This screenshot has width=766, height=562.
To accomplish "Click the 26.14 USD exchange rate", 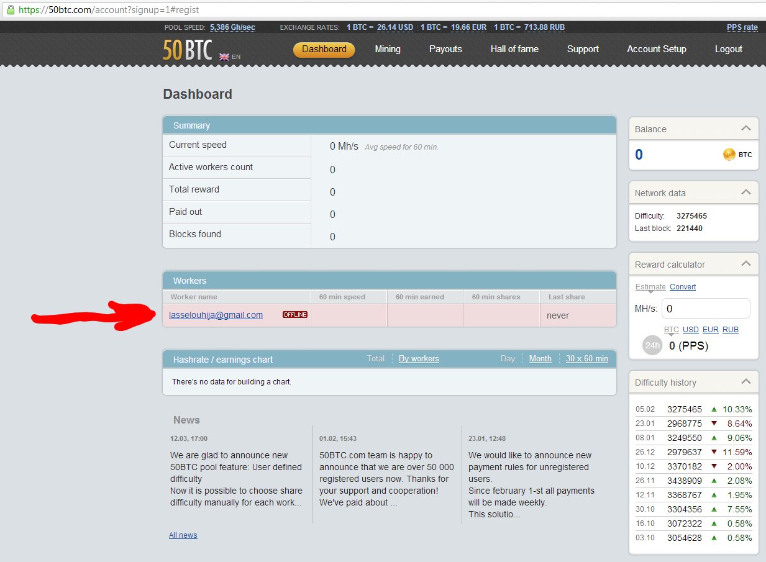I will point(395,27).
